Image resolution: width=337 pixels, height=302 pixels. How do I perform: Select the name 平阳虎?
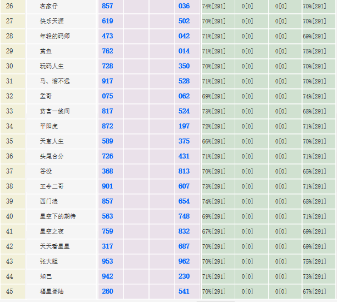pyautogui.click(x=48, y=126)
